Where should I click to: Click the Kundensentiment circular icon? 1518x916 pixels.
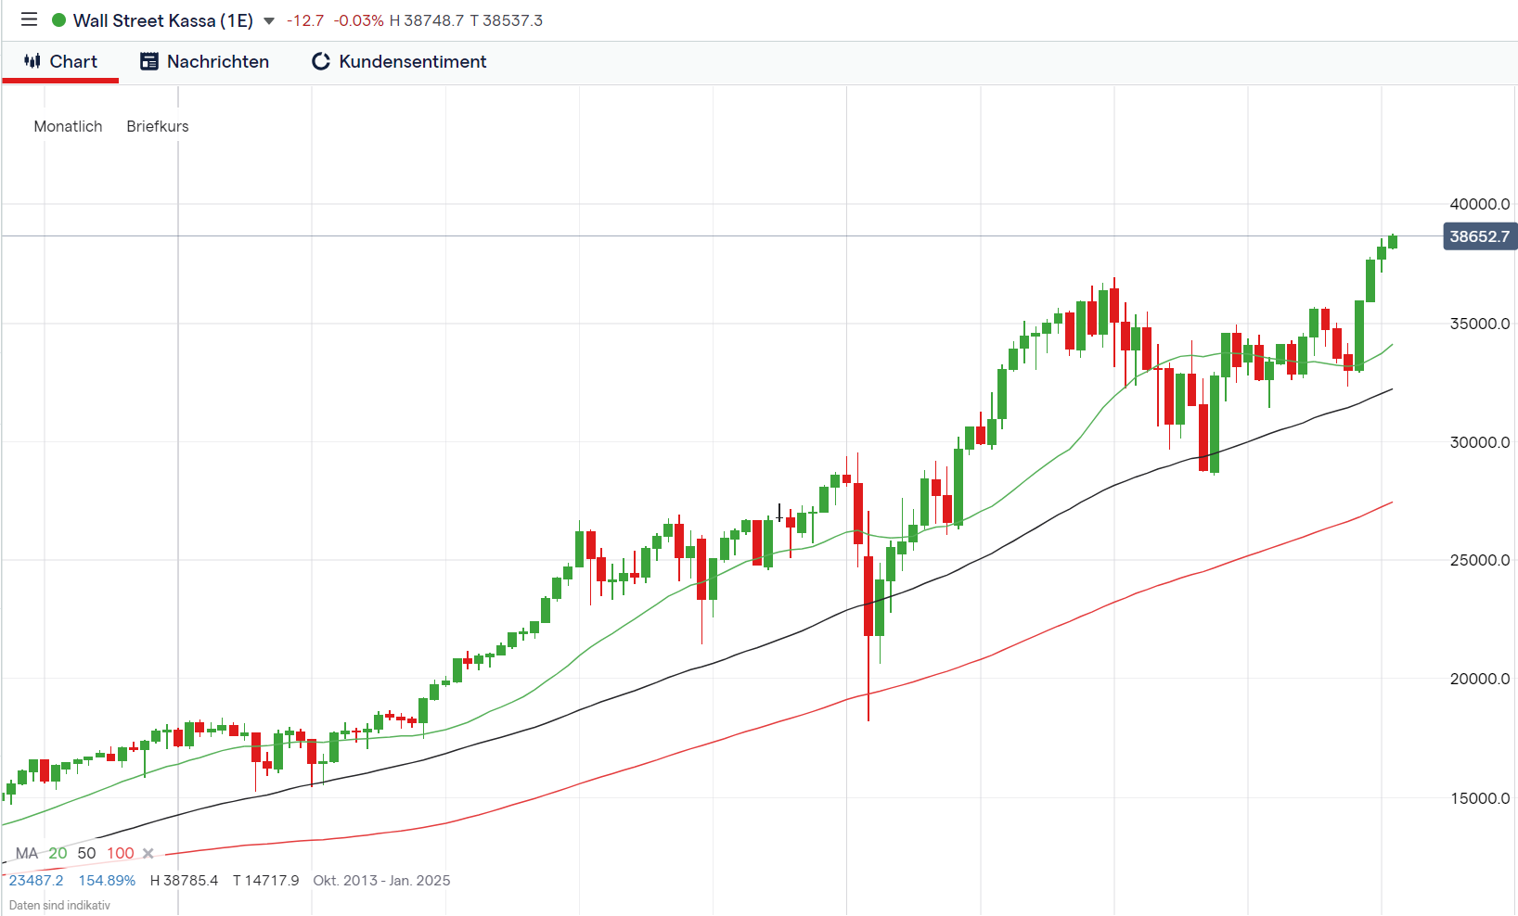click(x=320, y=61)
